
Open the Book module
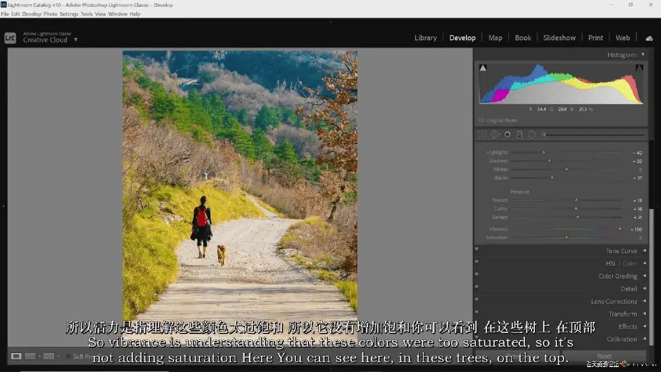(x=523, y=38)
